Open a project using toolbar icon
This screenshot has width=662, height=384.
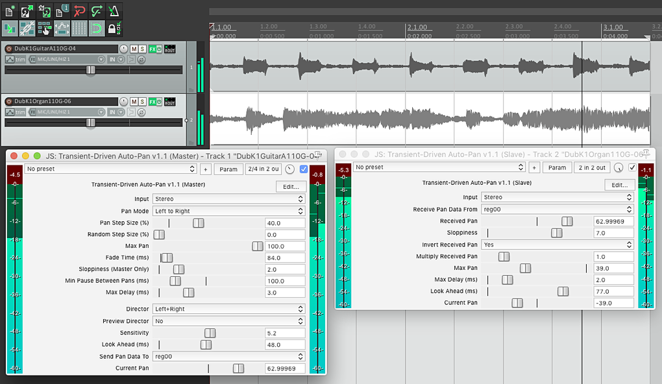(27, 11)
